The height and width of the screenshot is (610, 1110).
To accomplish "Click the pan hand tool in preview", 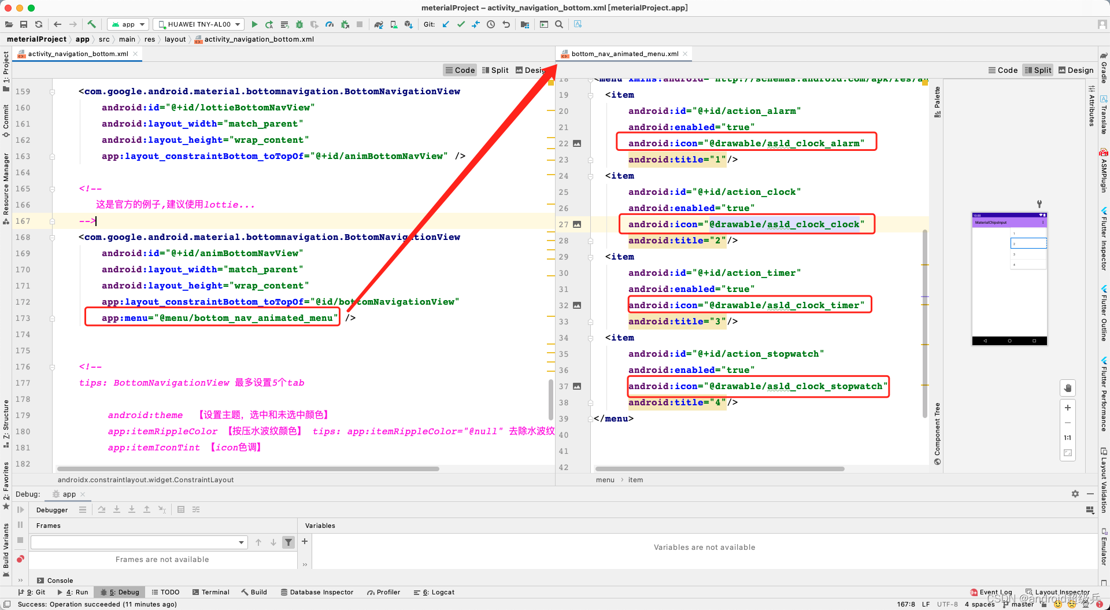I will coord(1068,388).
